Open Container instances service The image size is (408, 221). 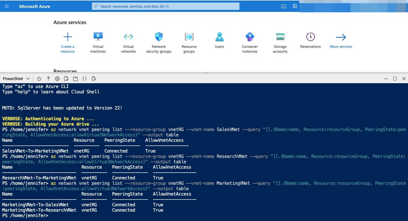click(250, 43)
